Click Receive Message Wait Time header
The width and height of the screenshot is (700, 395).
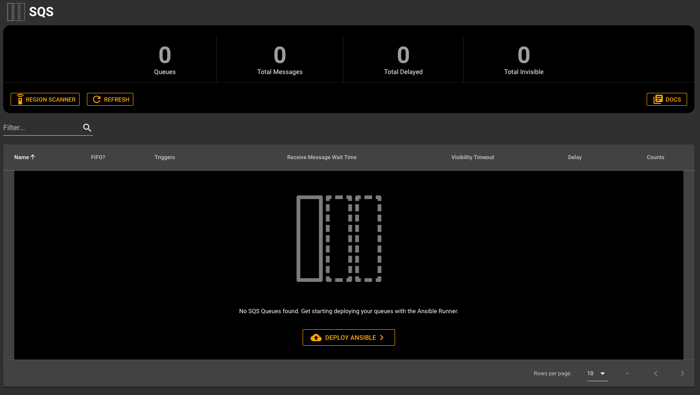click(322, 157)
